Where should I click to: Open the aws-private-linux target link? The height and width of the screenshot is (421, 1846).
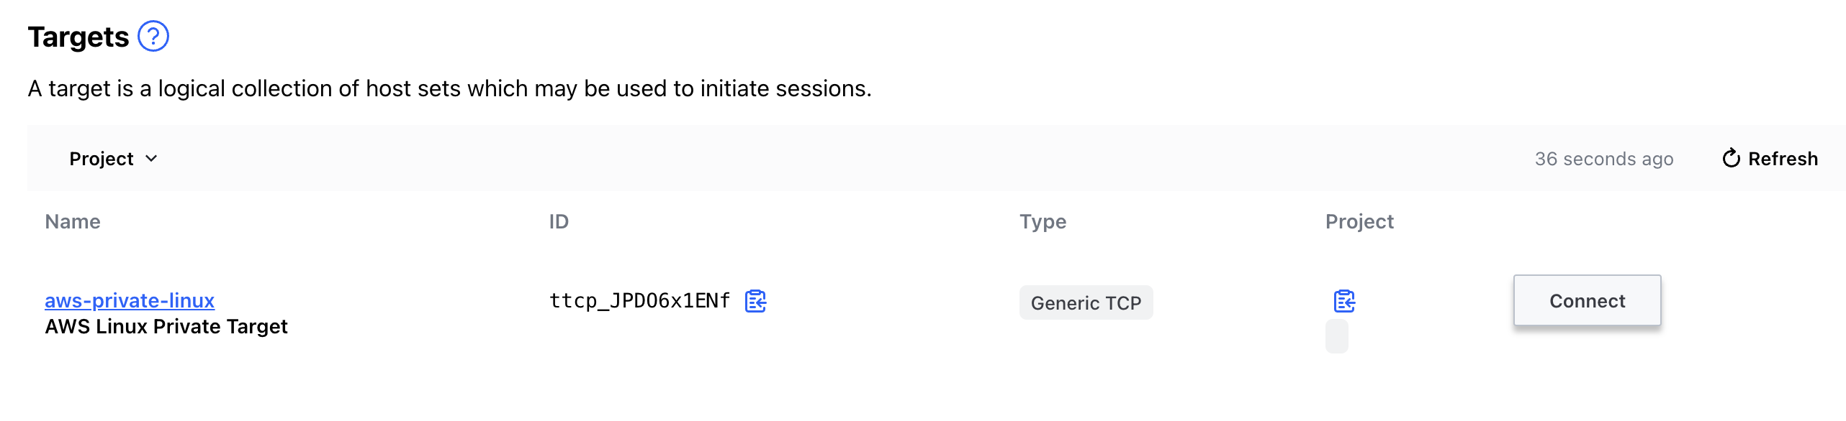[x=130, y=300]
